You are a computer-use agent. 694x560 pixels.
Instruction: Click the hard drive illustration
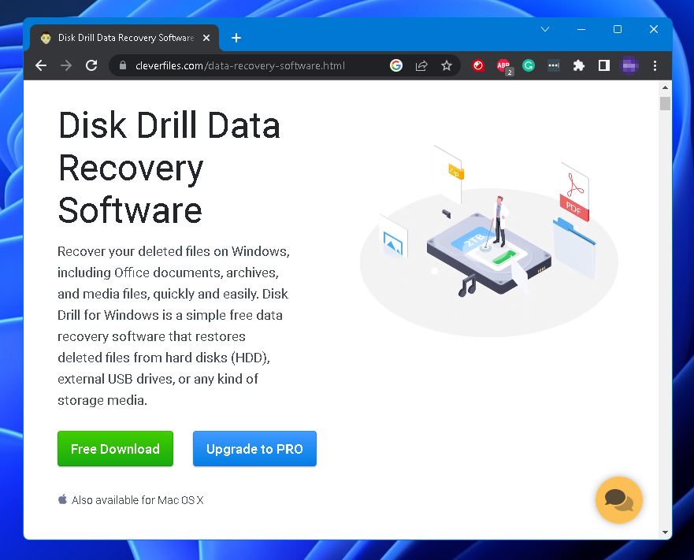488,254
